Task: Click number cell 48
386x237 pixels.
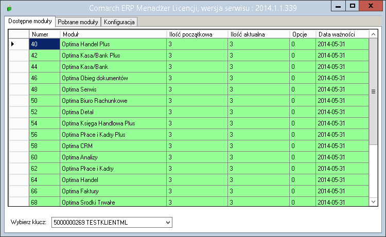Action: tap(45, 89)
